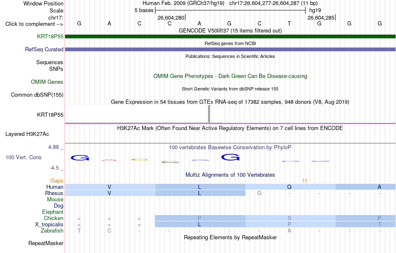Image resolution: width=396 pixels, height=253 pixels.
Task: Click the 26,604,285 ruler position
Action: pos(321,18)
